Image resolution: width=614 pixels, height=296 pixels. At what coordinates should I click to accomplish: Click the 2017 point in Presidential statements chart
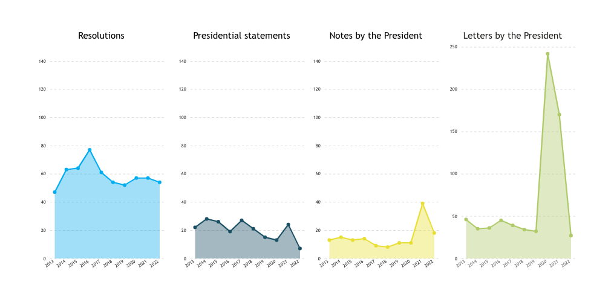pyautogui.click(x=241, y=220)
